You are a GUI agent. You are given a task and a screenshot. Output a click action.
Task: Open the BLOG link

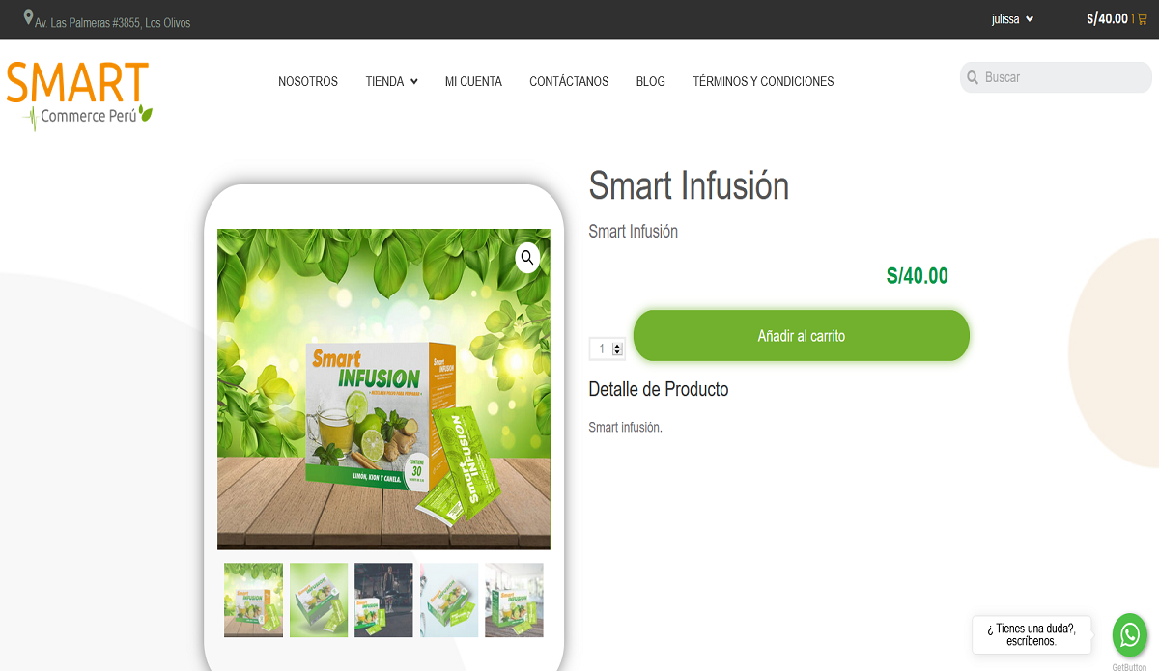click(650, 82)
